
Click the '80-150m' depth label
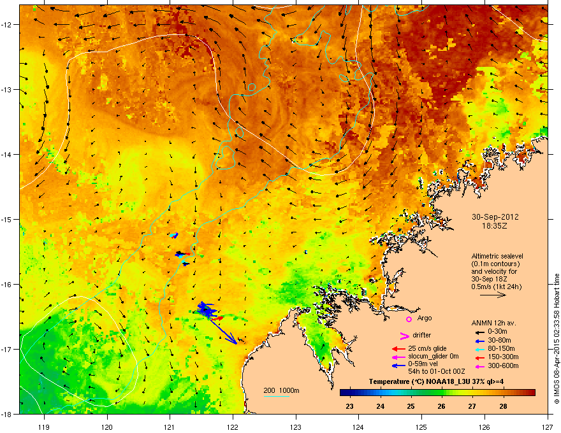pos(501,349)
